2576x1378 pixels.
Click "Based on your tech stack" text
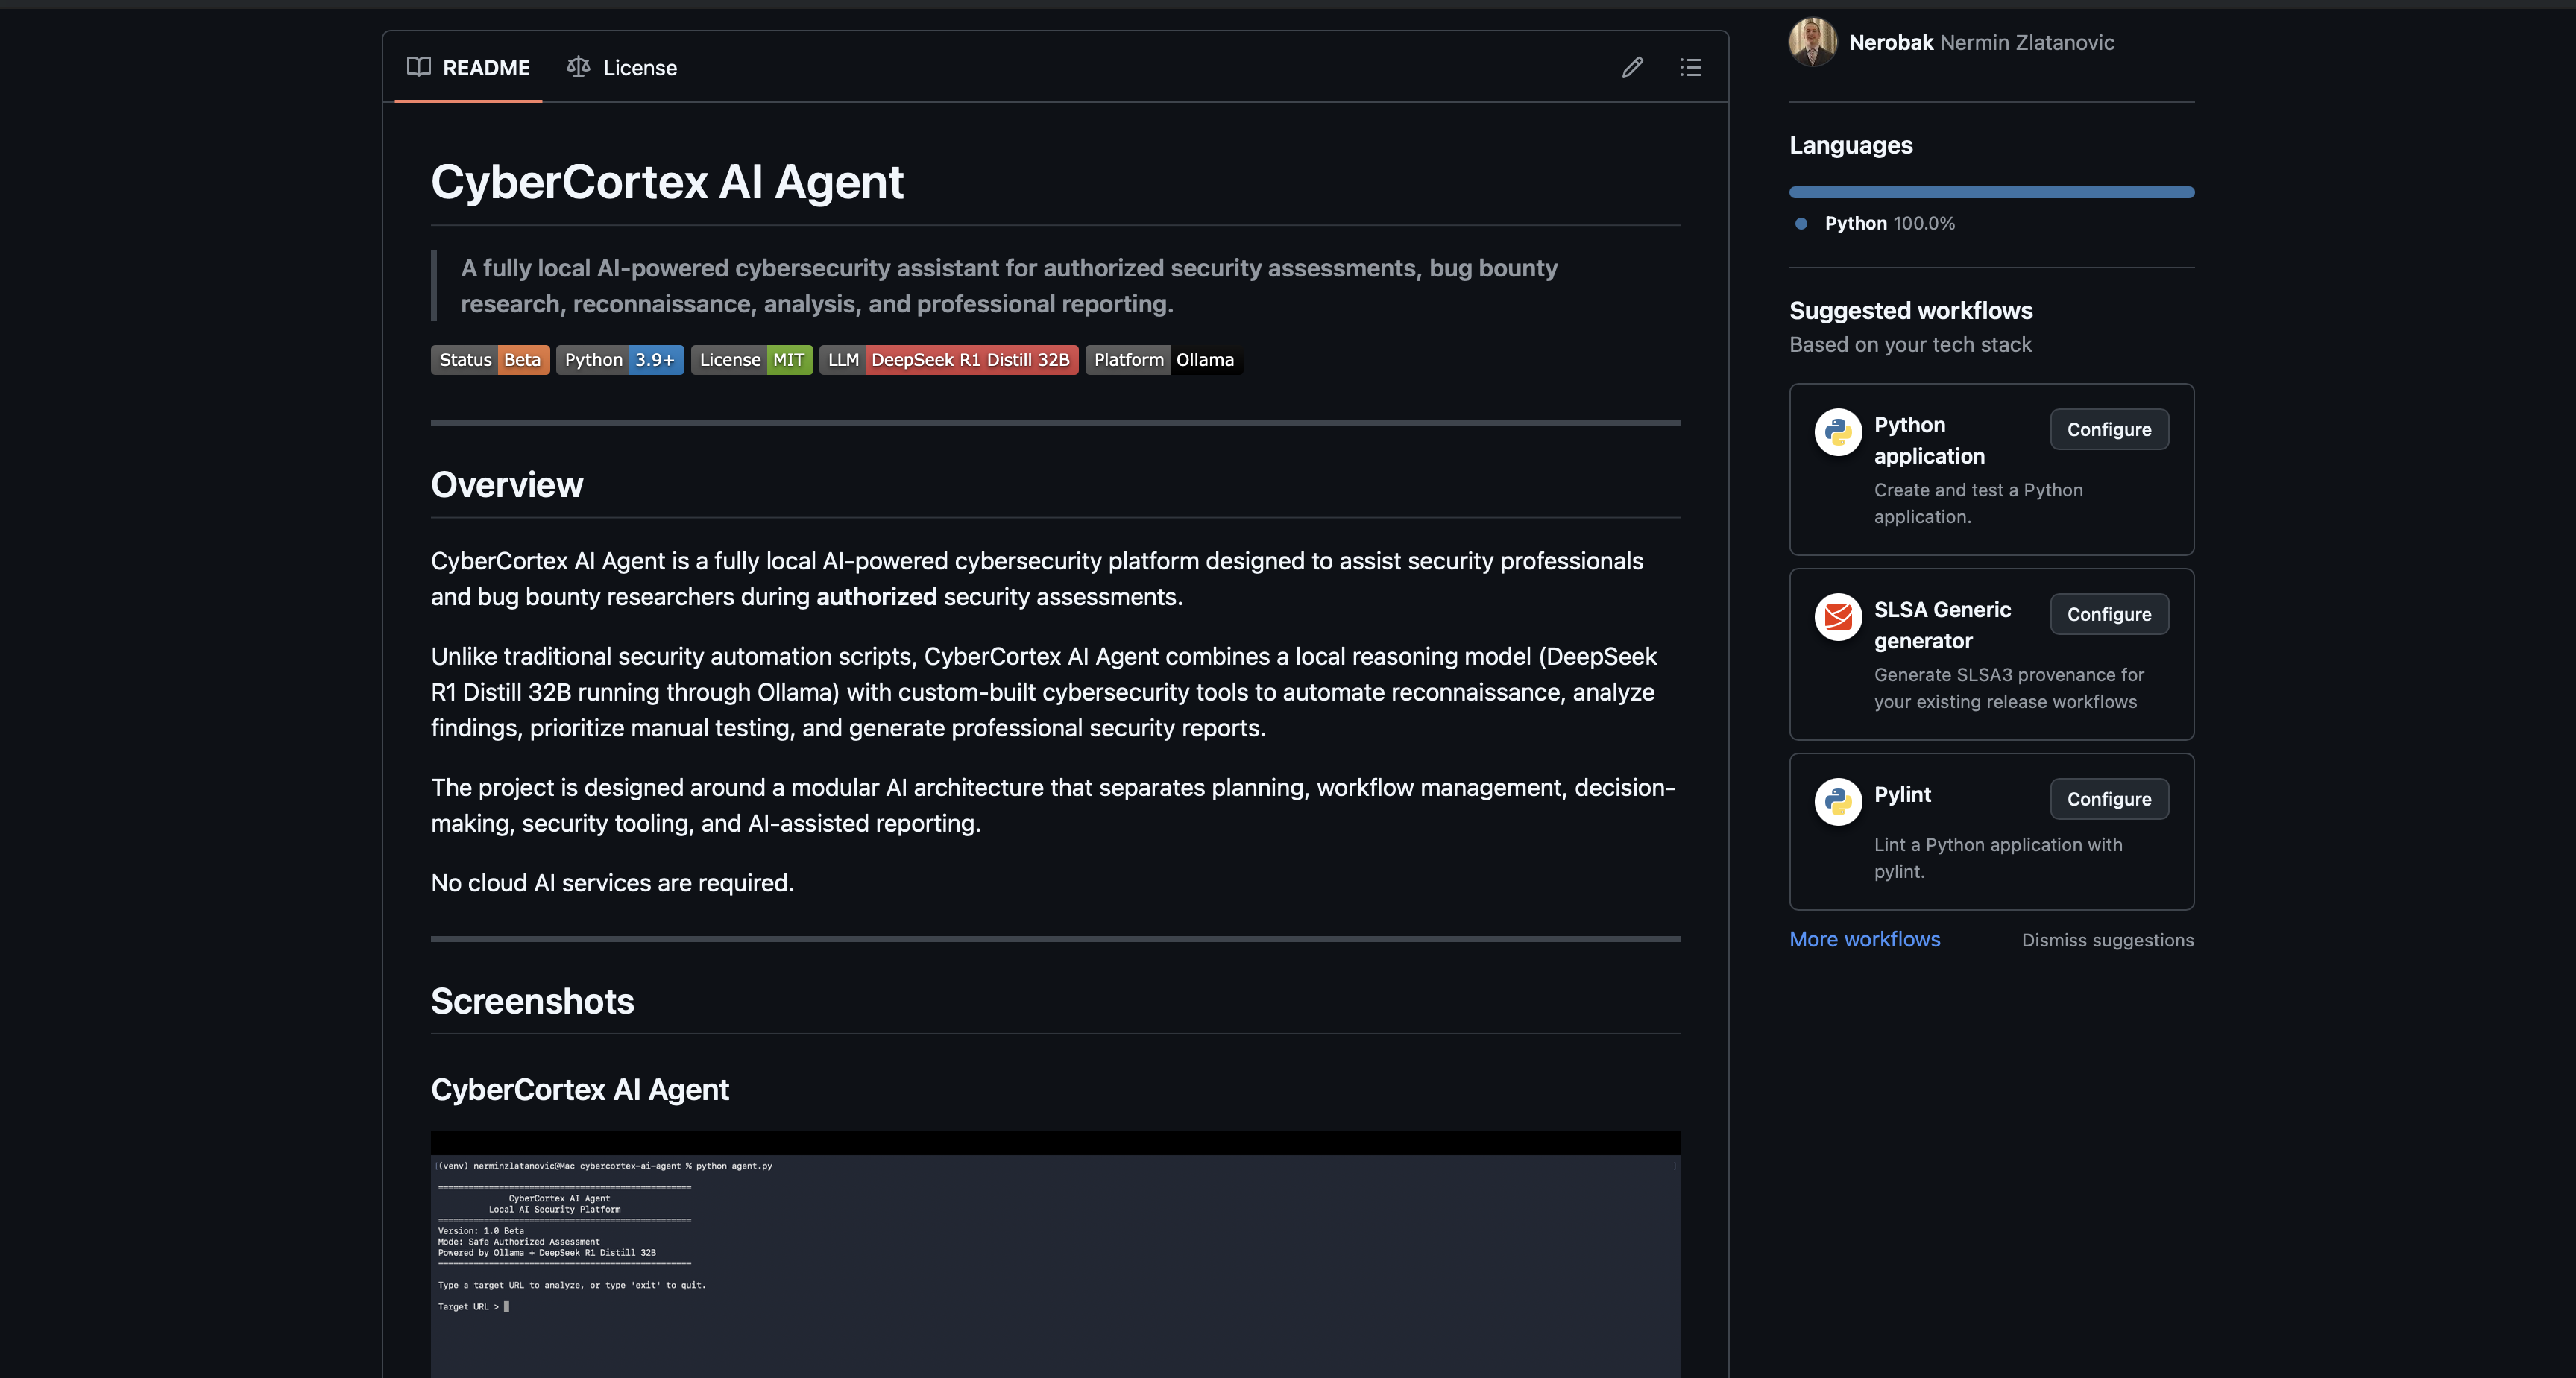click(x=1910, y=345)
